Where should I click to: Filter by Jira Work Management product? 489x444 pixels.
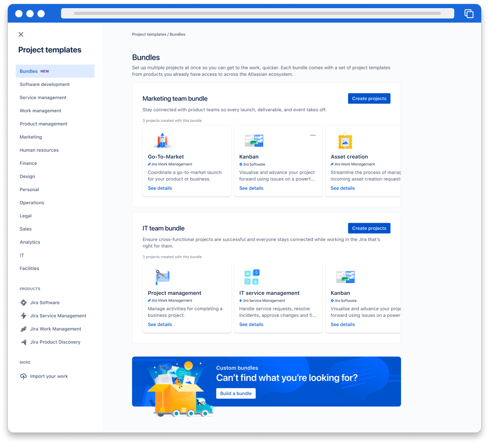[55, 329]
